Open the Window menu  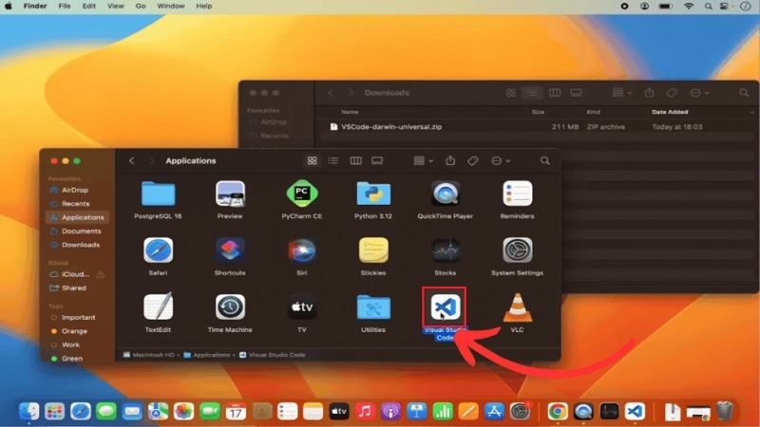171,7
